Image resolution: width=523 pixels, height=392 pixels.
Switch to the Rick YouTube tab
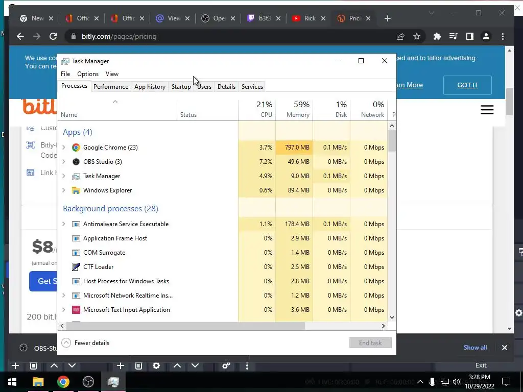[x=308, y=18]
